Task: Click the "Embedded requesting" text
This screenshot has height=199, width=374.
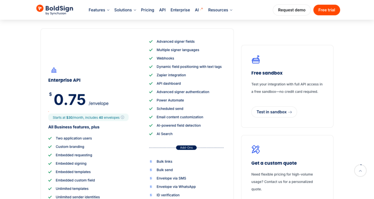Action: click(74, 155)
